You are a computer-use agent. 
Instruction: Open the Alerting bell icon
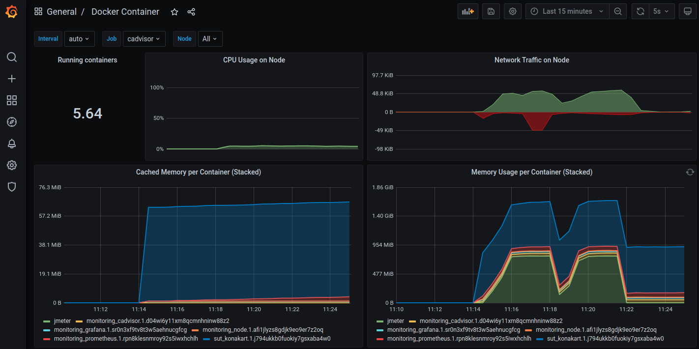click(x=12, y=144)
